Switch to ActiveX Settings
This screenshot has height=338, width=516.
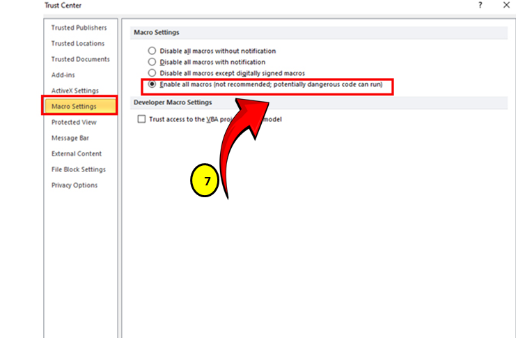pyautogui.click(x=75, y=91)
